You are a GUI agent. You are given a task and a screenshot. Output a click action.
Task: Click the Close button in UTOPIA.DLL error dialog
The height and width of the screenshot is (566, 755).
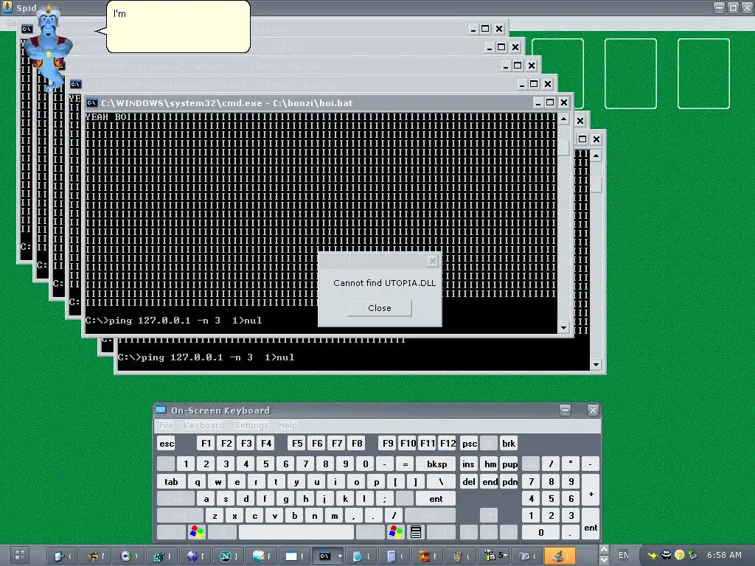(x=380, y=308)
